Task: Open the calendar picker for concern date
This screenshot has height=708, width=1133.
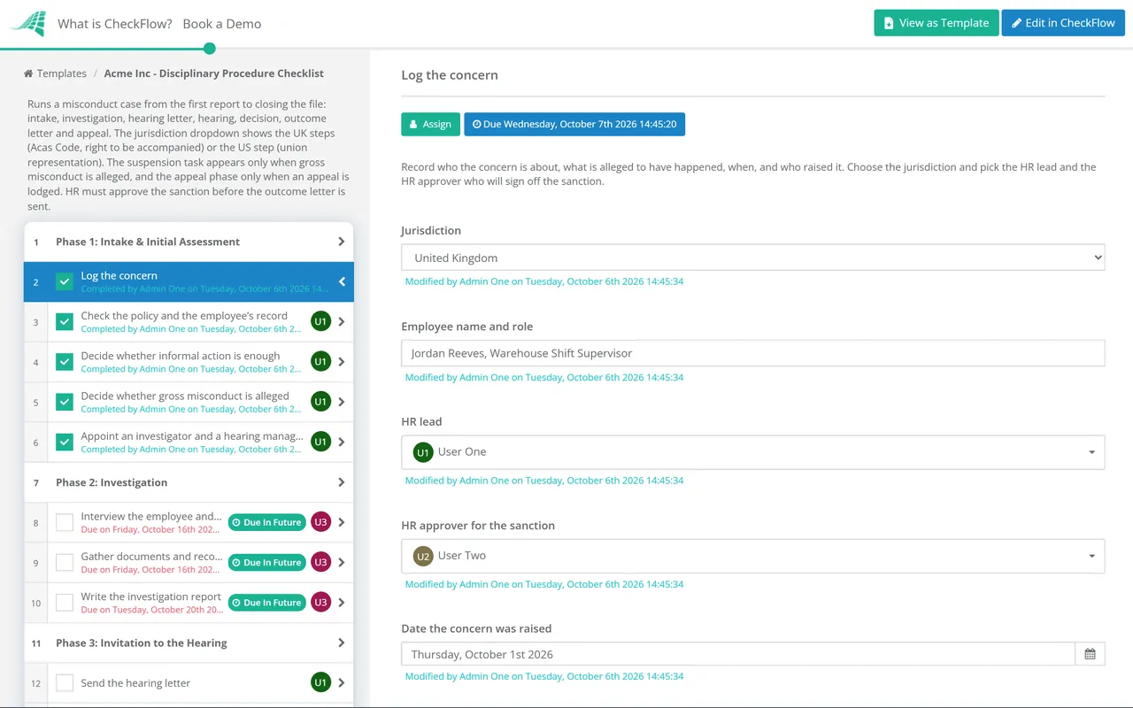Action: [x=1090, y=654]
